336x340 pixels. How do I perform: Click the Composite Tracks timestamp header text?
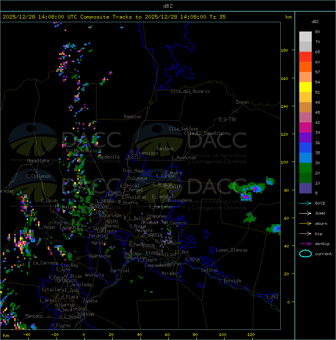(114, 17)
